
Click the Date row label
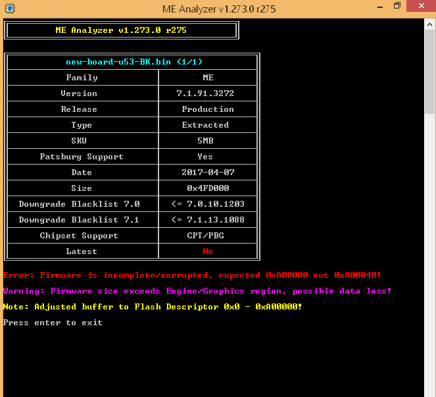tap(82, 172)
